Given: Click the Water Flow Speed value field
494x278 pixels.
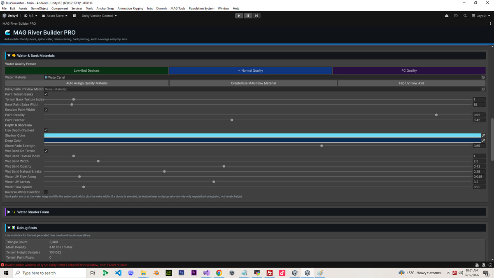Looking at the screenshot, I should (x=479, y=187).
